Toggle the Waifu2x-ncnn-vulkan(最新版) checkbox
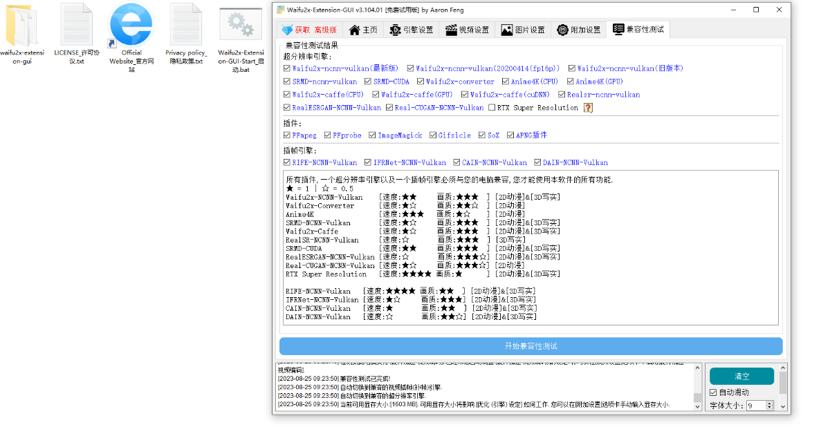This screenshot has width=830, height=436. click(x=287, y=68)
